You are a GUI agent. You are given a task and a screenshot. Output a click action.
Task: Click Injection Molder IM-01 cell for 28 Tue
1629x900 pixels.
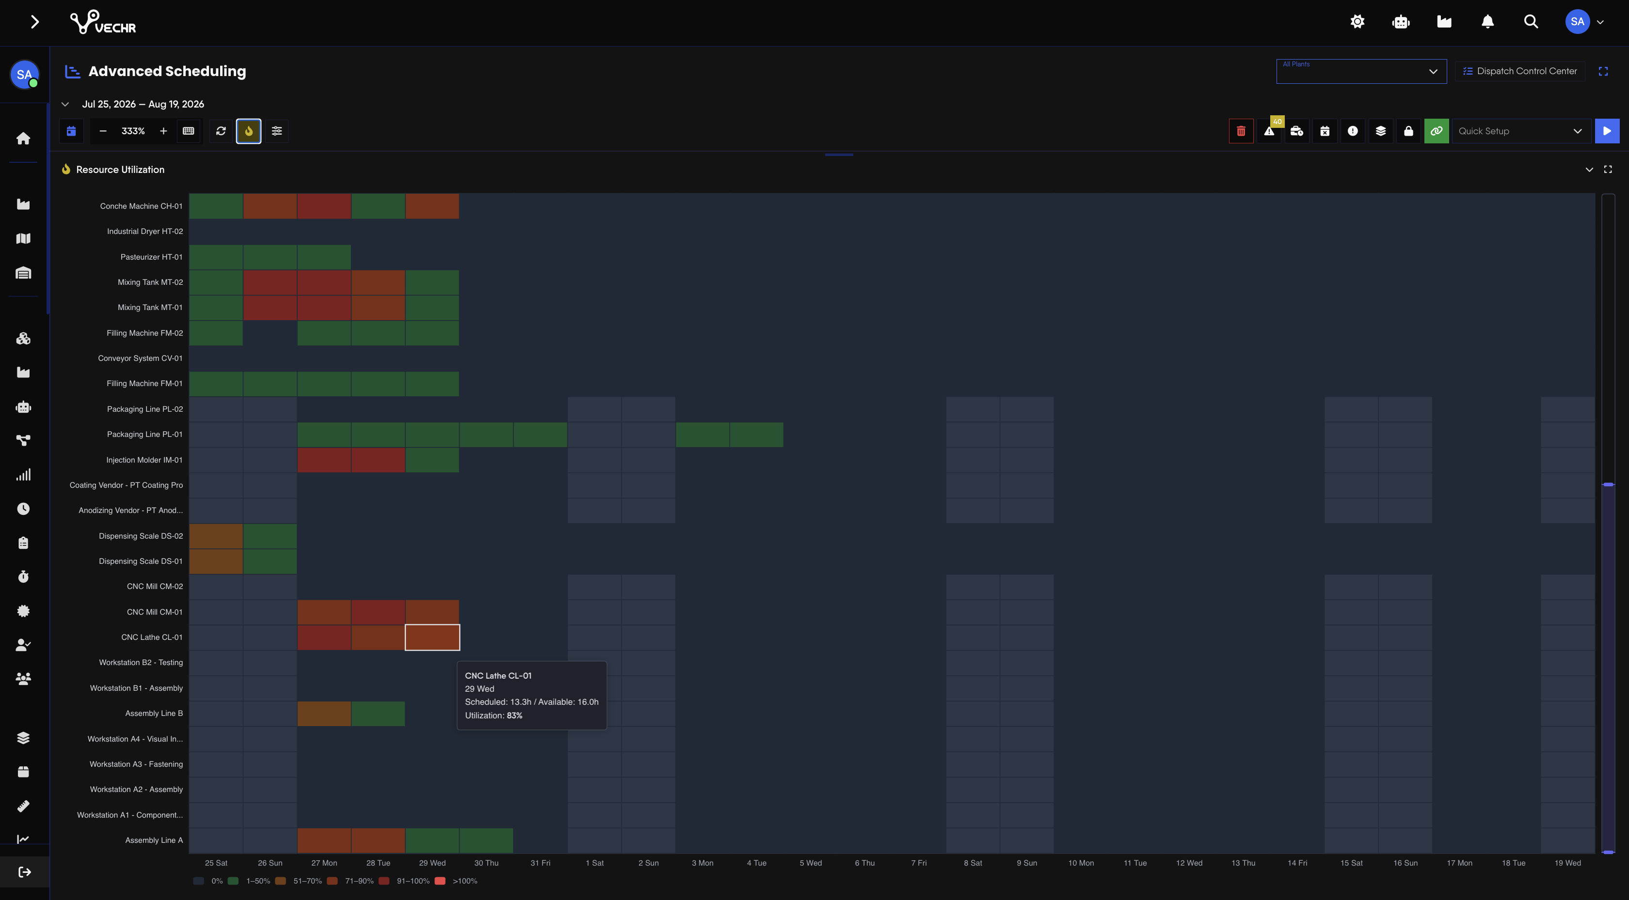(x=378, y=460)
